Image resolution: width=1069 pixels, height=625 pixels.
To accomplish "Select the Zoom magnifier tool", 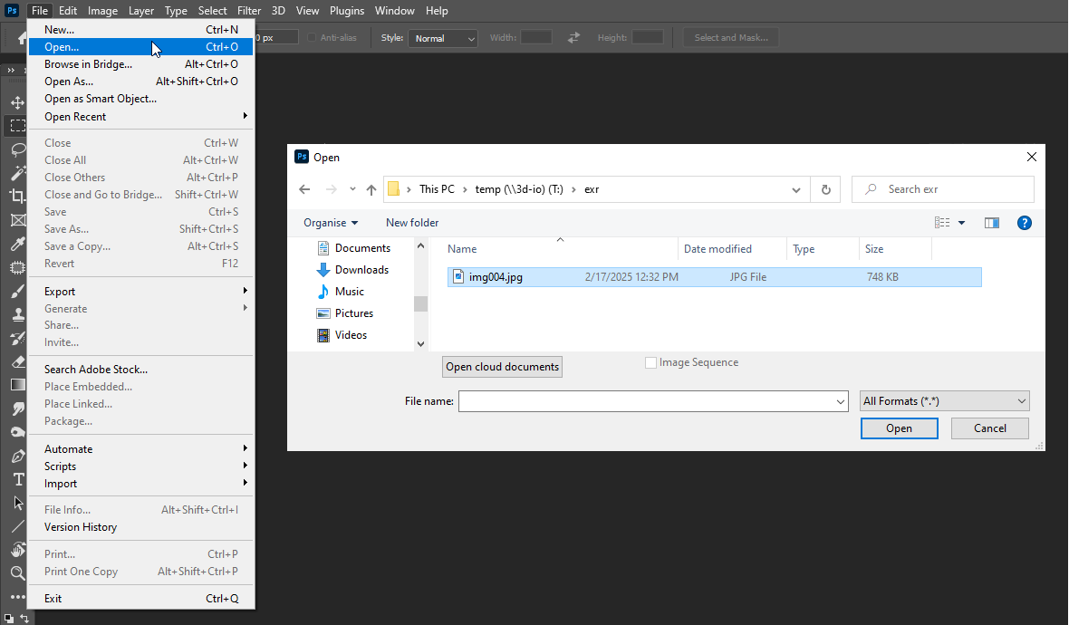I will click(x=18, y=573).
